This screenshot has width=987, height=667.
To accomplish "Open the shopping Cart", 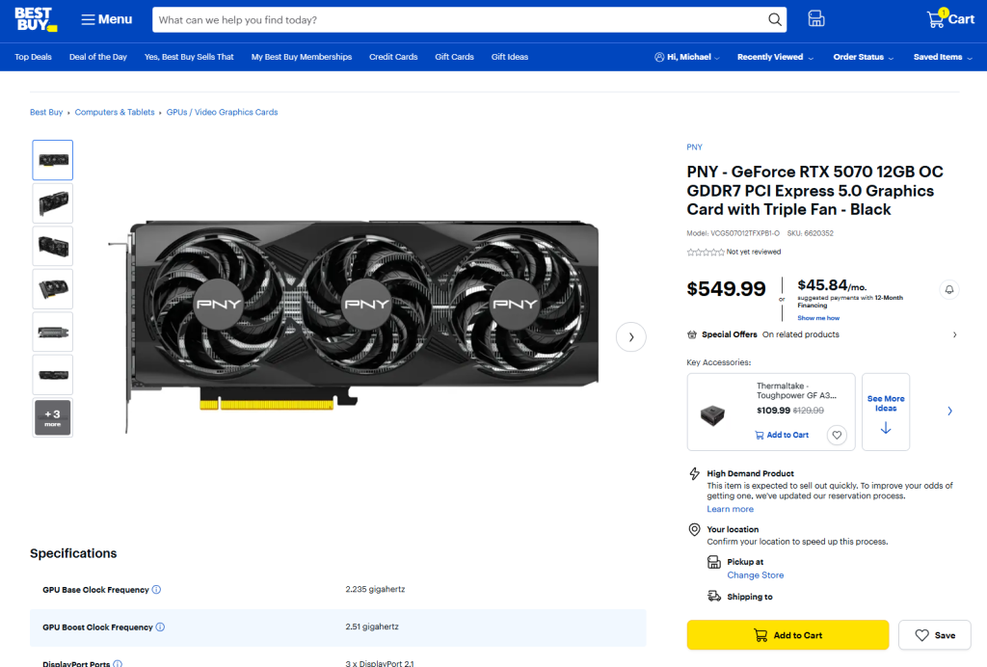I will 949,19.
